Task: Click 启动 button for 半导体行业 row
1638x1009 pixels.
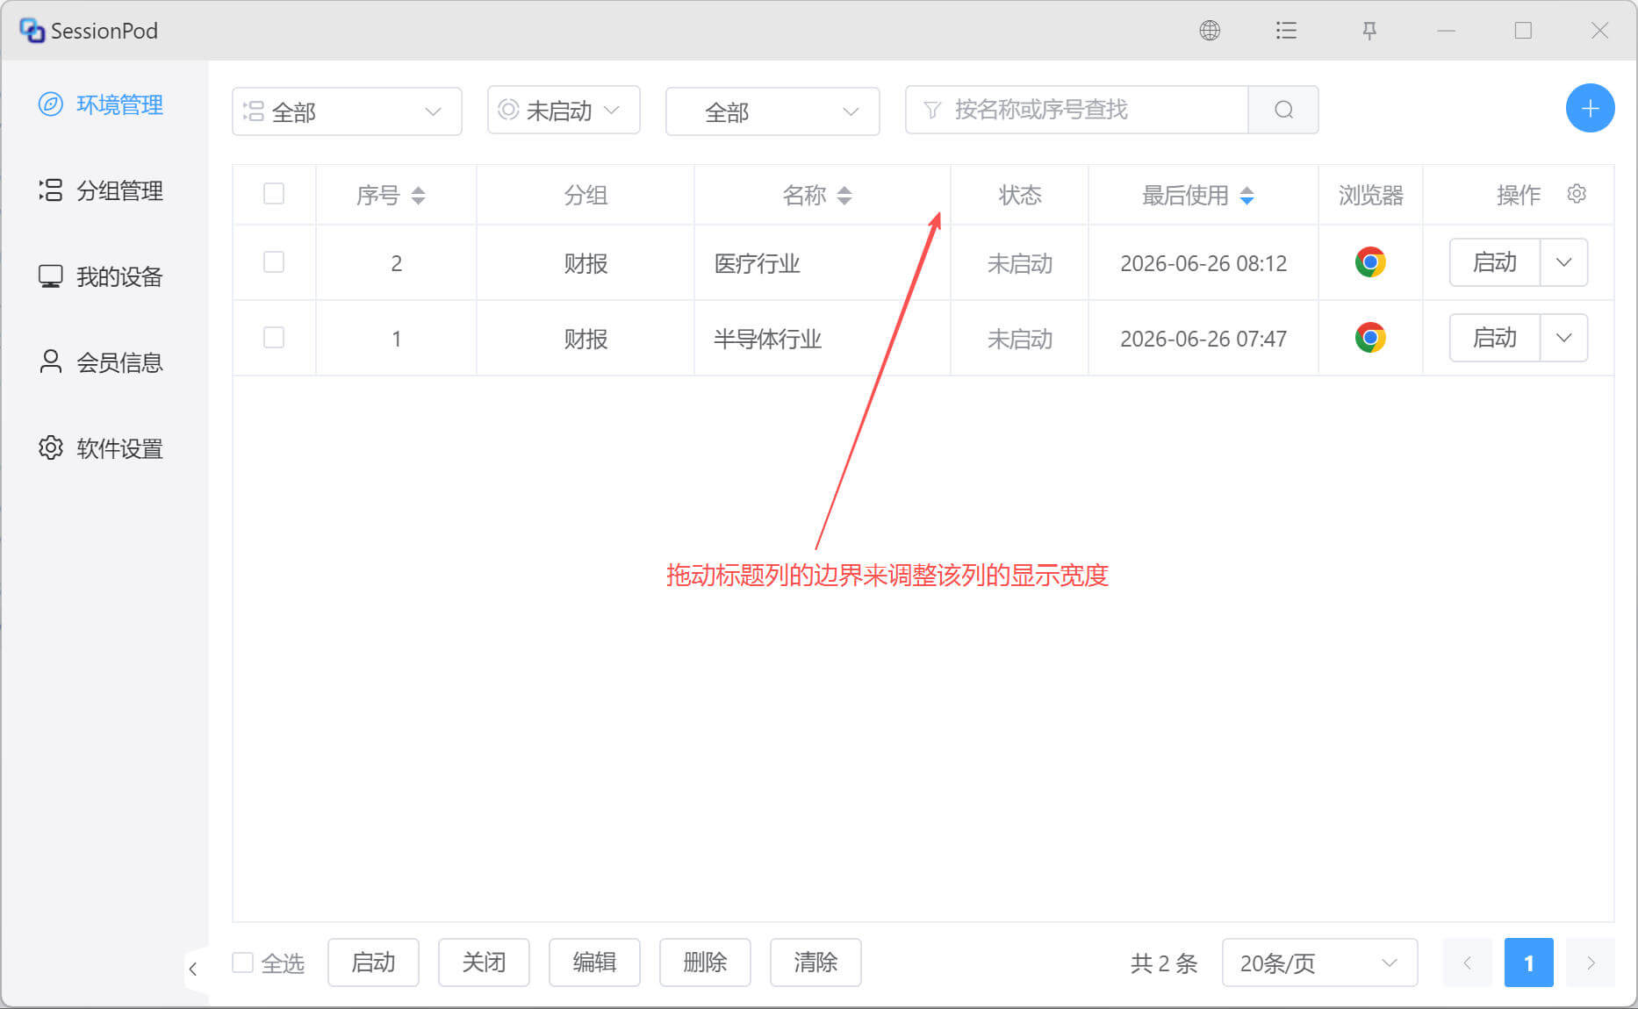Action: 1494,338
